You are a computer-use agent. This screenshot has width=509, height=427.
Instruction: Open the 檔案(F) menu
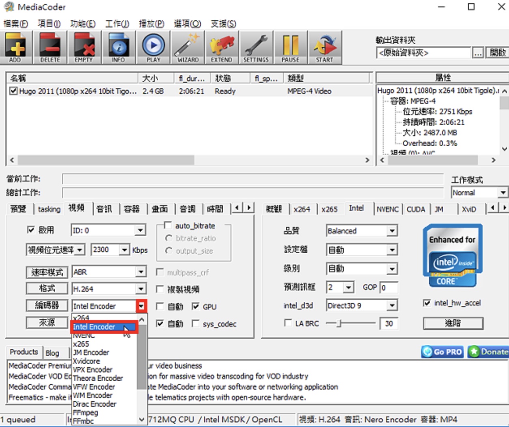[x=16, y=23]
